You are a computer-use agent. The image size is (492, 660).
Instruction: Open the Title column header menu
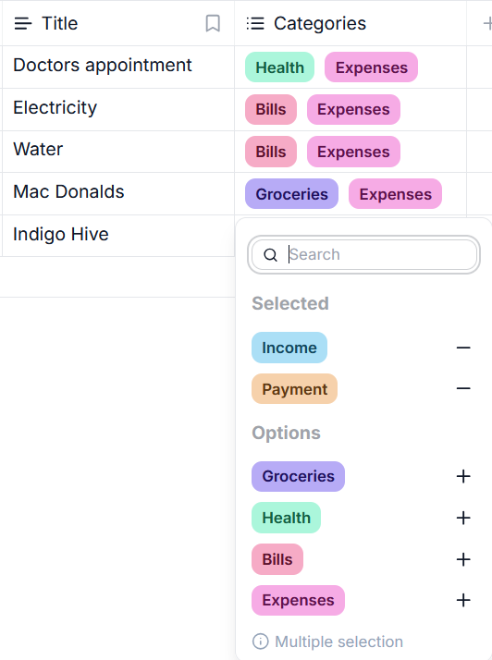(x=118, y=24)
